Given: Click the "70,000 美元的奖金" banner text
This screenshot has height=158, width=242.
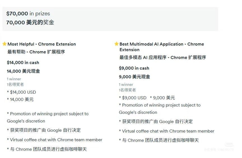Looking at the screenshot, I should [30, 22].
